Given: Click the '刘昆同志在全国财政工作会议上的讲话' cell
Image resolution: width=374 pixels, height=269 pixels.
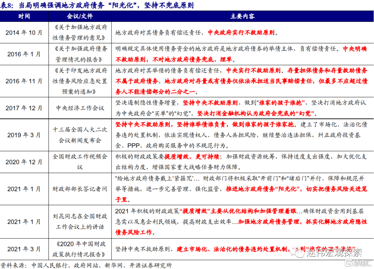Looking at the screenshot, I should (x=80, y=222).
